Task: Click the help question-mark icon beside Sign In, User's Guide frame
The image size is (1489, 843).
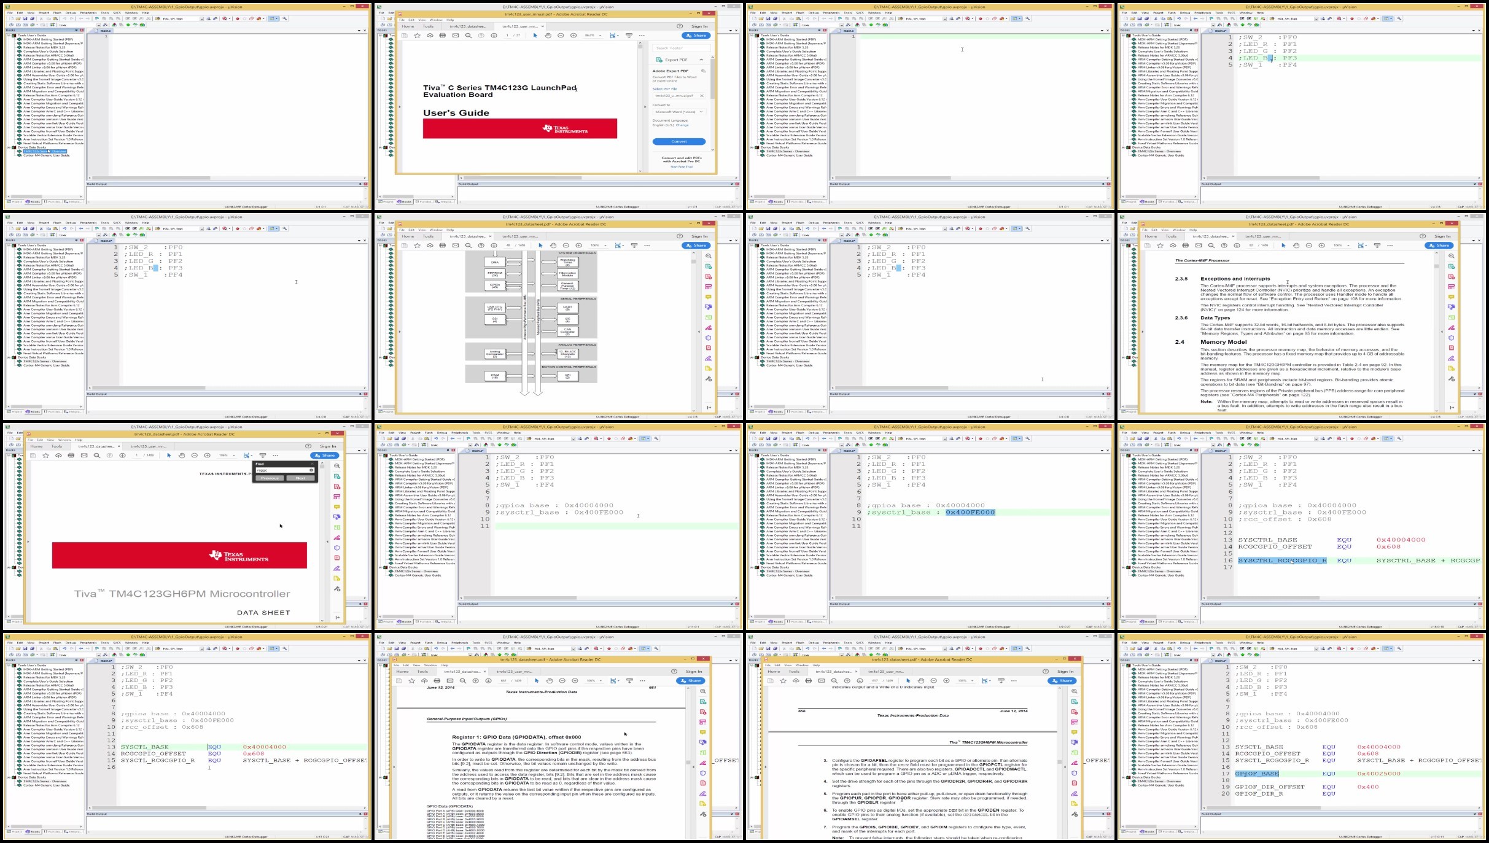Action: coord(680,26)
